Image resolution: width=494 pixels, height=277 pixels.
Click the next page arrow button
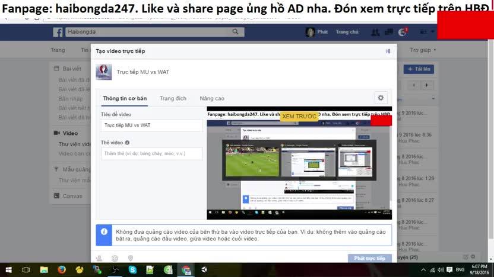click(x=427, y=85)
